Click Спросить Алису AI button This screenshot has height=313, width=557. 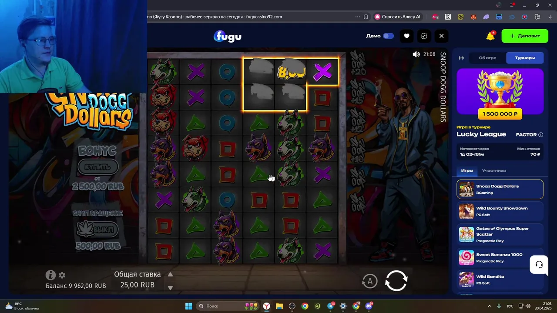pos(398,17)
